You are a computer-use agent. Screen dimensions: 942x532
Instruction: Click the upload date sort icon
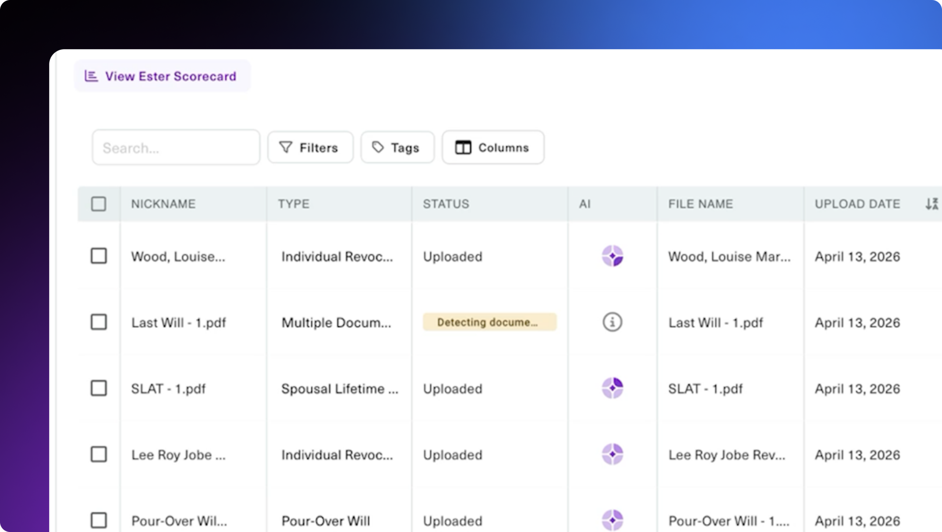click(x=932, y=204)
